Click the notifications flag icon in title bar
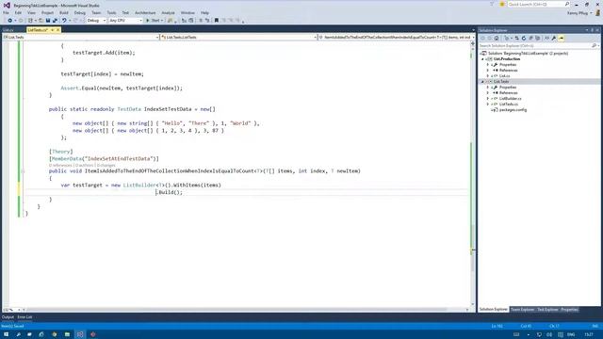 coord(492,4)
